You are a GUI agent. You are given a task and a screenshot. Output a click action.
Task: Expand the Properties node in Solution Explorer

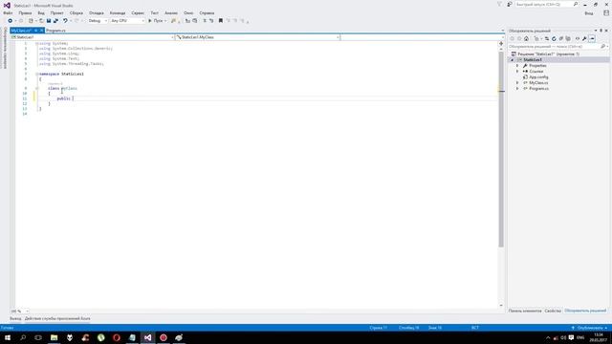click(517, 66)
